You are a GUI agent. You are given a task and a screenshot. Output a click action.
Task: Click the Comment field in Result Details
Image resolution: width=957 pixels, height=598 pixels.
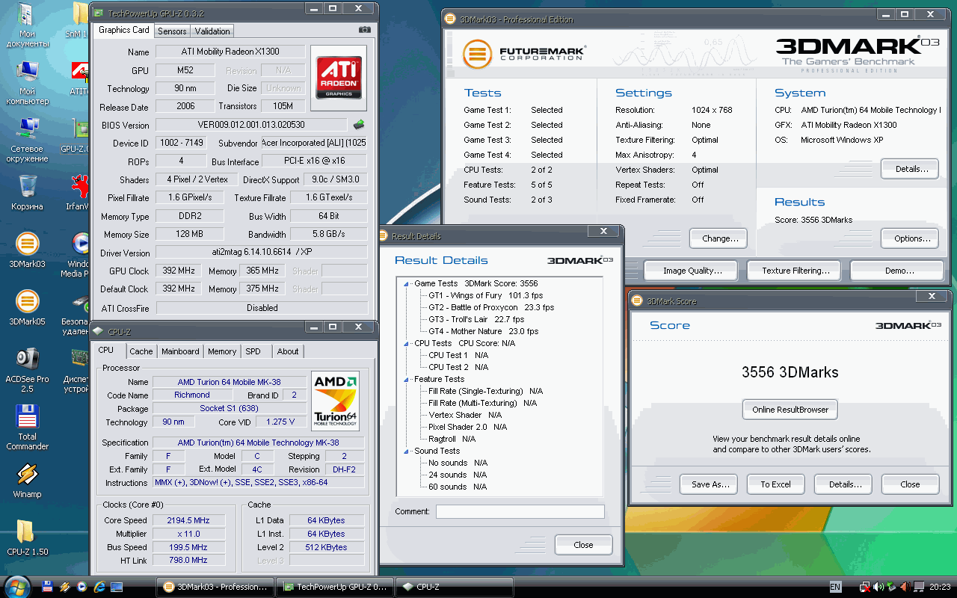[520, 511]
